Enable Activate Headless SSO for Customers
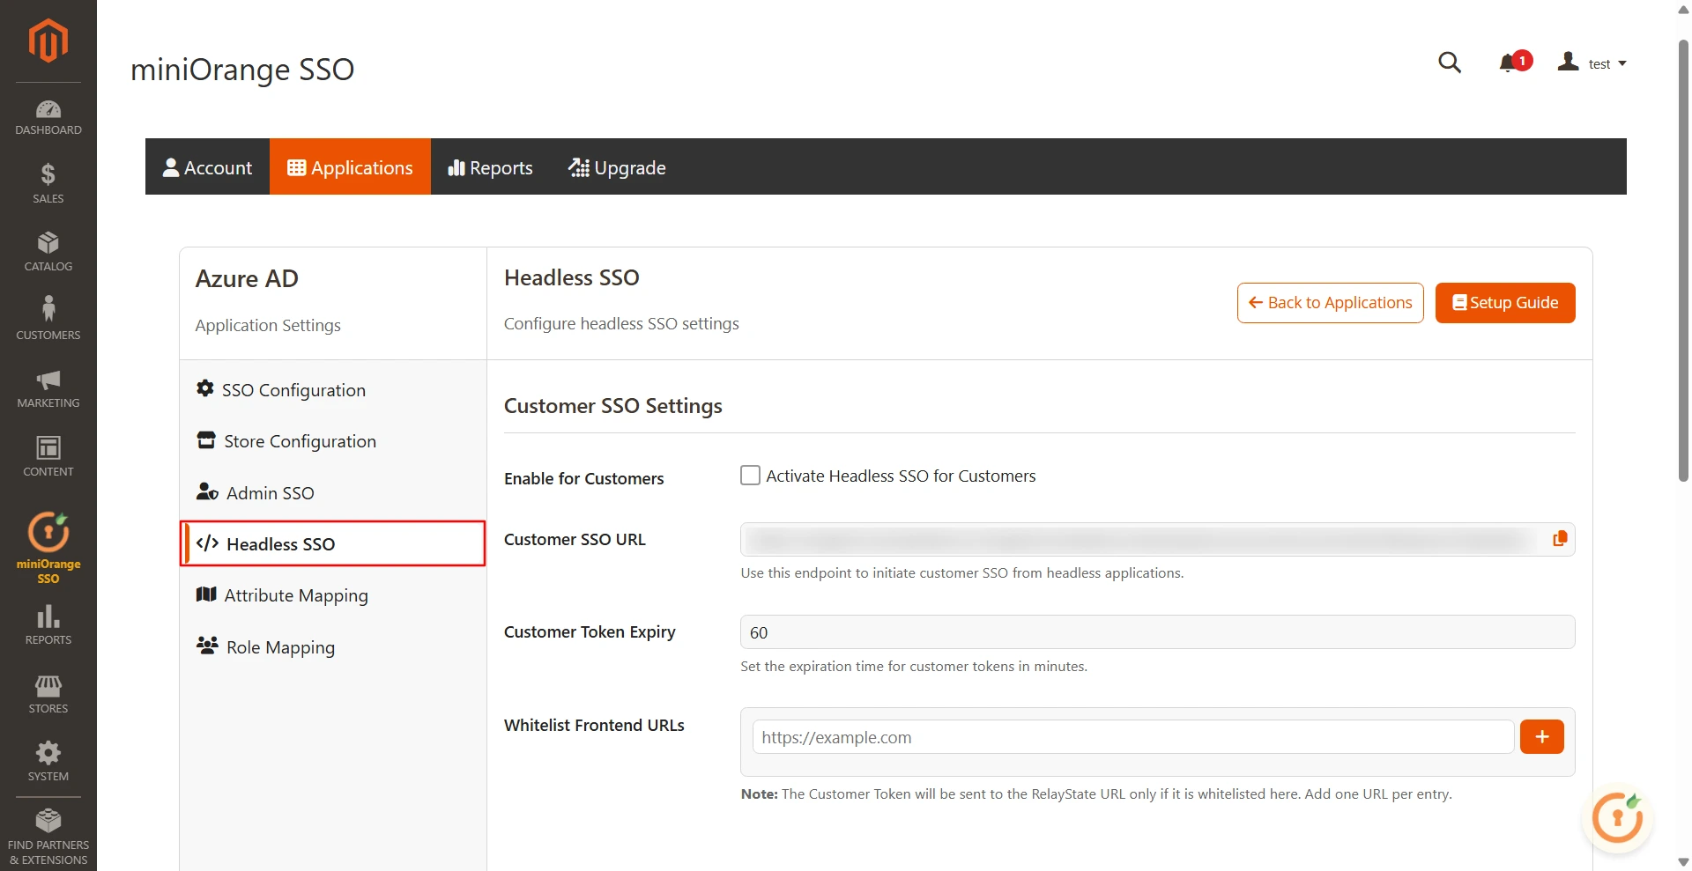Screen dimensions: 1692x871 pos(749,475)
